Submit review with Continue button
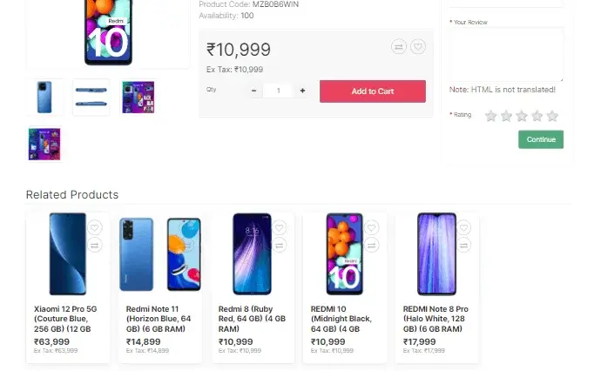This screenshot has width=601, height=371. click(540, 139)
